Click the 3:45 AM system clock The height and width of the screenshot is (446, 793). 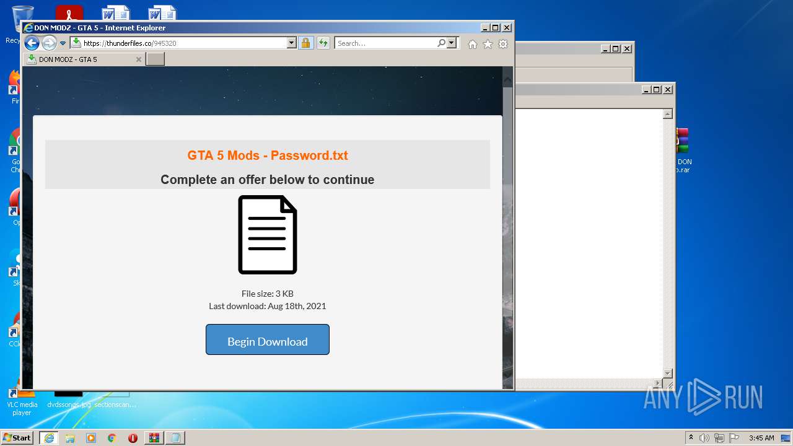coord(761,438)
